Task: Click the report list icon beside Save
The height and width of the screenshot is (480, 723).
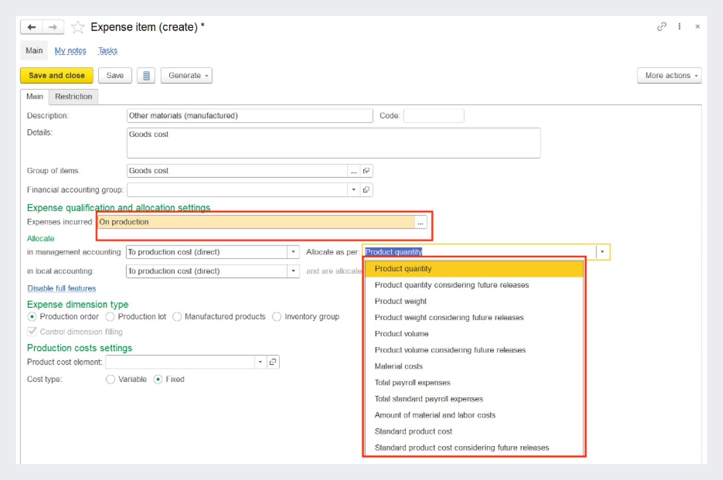Action: pyautogui.click(x=146, y=76)
